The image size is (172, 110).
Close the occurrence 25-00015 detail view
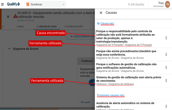point(8,17)
